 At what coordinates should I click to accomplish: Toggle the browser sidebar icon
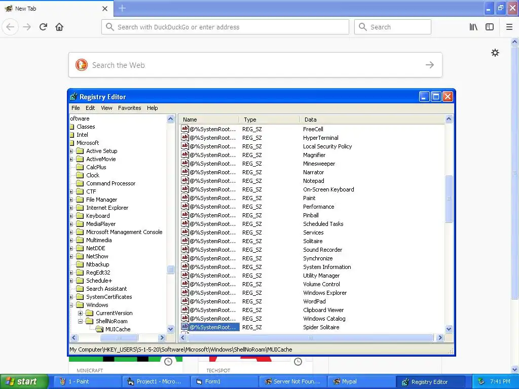click(x=490, y=27)
